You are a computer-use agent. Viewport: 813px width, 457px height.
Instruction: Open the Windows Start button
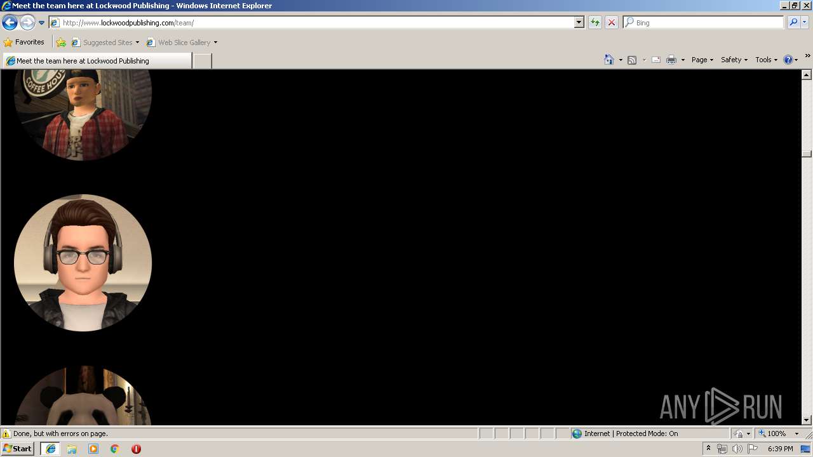point(18,449)
